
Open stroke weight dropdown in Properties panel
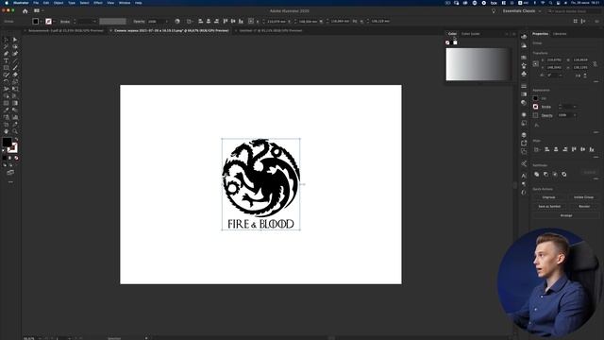[x=575, y=107]
